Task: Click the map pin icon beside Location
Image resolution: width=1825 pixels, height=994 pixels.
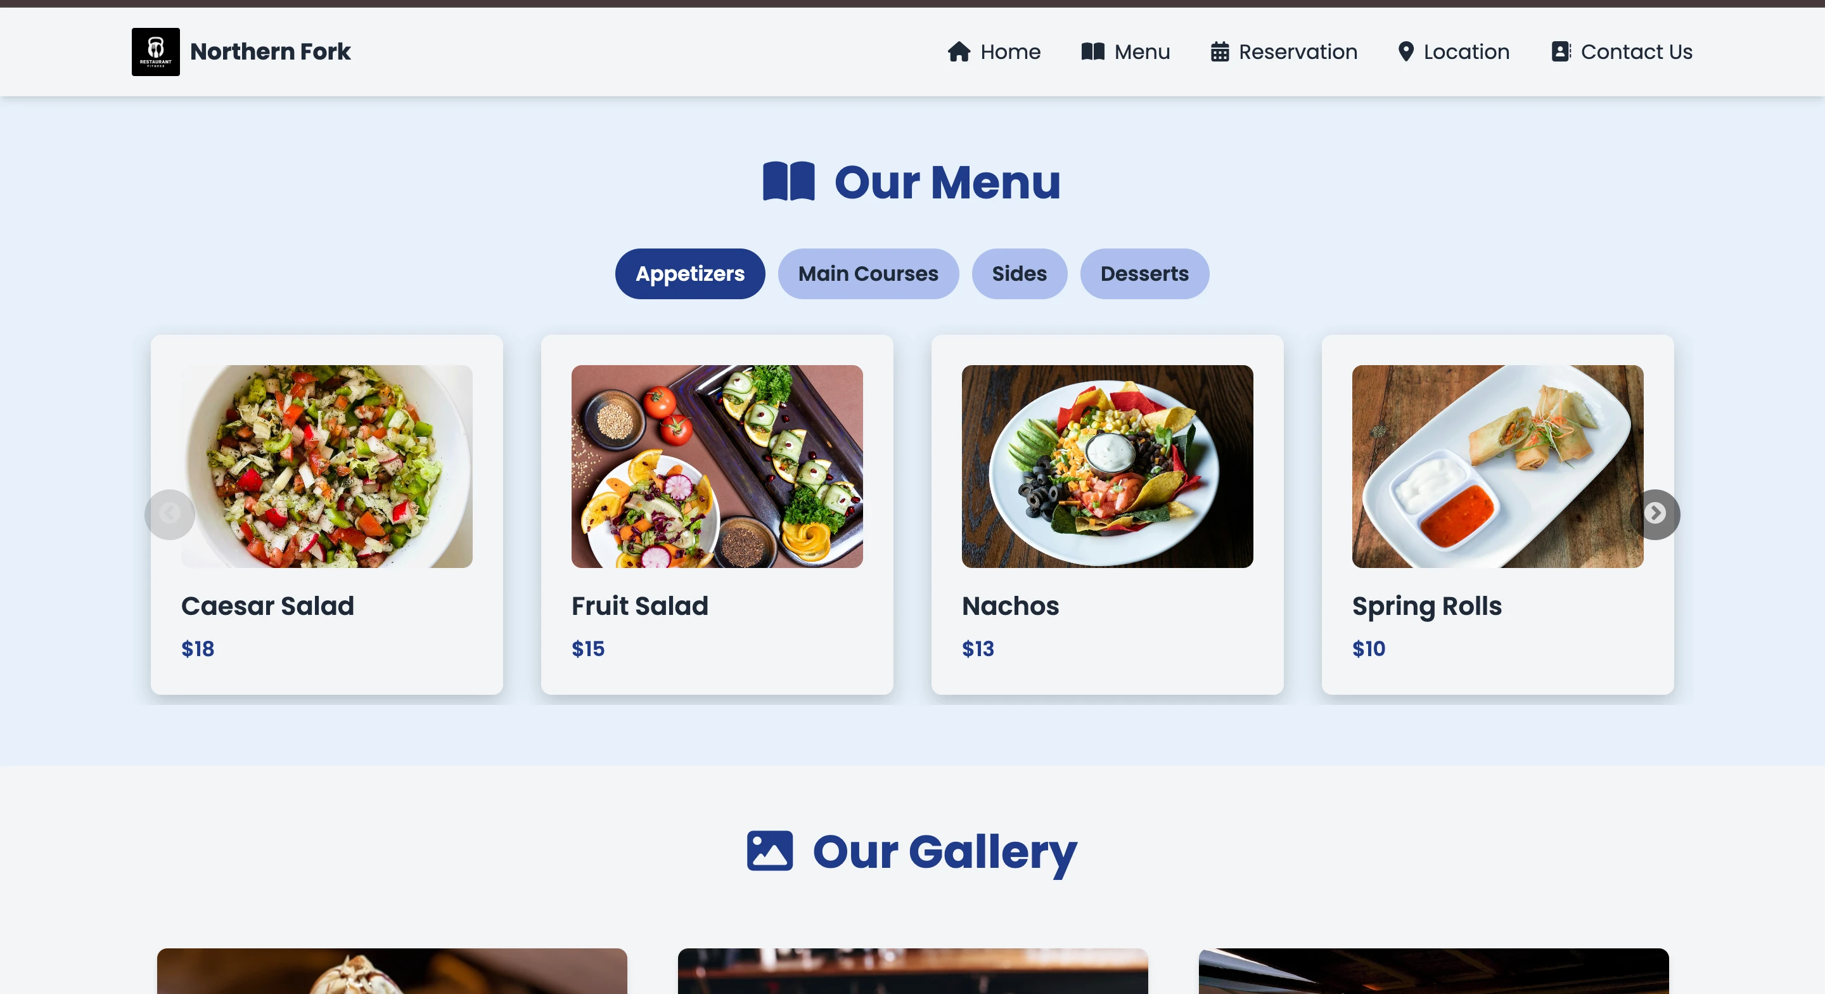Action: [1406, 52]
